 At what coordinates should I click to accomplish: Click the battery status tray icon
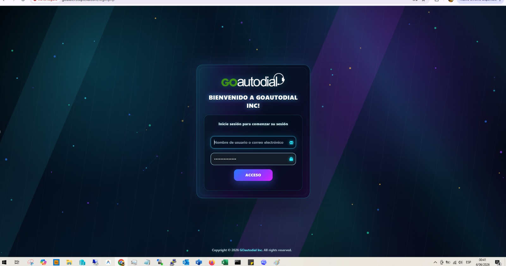448,262
